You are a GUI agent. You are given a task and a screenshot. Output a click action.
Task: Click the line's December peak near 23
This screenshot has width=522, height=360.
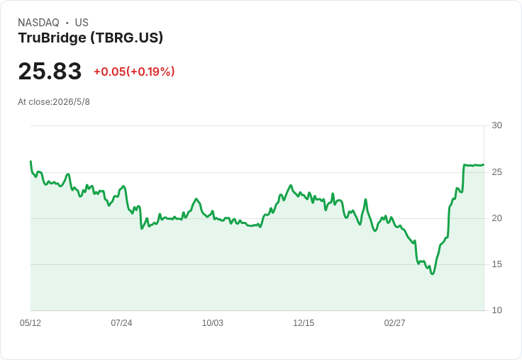[x=291, y=186]
